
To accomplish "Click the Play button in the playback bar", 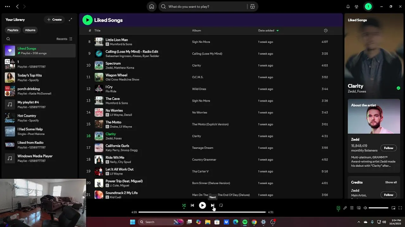I will (x=202, y=206).
